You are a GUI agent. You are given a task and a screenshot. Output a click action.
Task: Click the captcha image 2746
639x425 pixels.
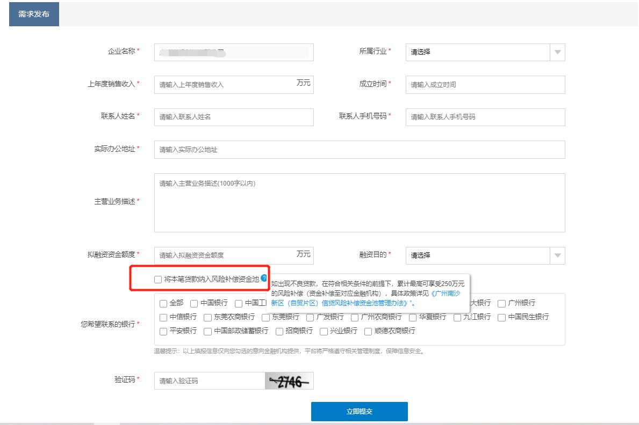(x=289, y=381)
